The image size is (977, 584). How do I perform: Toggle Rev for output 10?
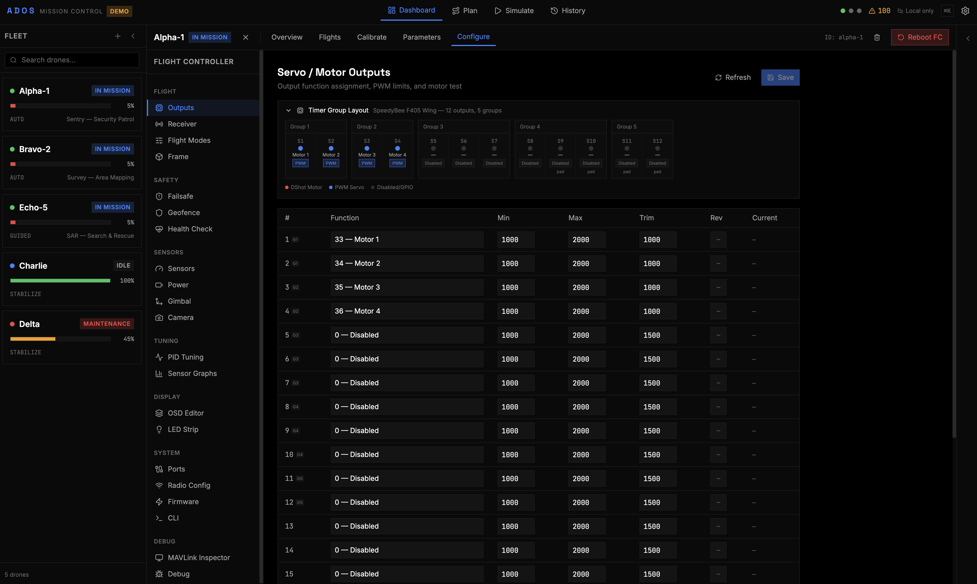pyautogui.click(x=718, y=455)
